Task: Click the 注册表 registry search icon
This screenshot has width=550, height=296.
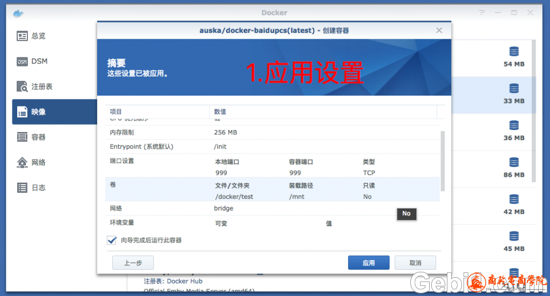Action: pos(22,86)
